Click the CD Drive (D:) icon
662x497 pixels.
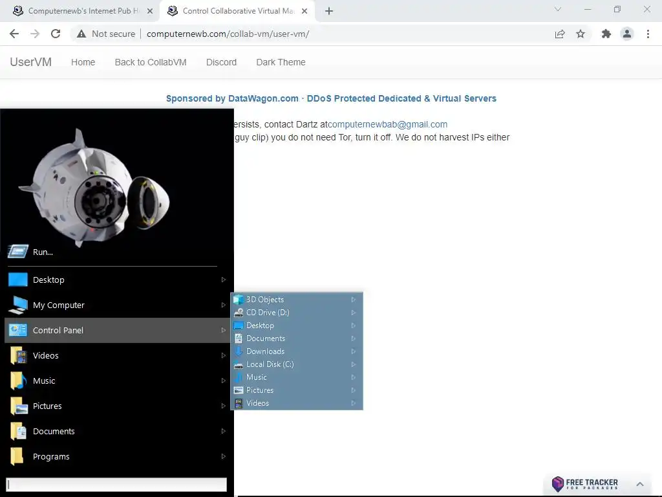(x=239, y=313)
